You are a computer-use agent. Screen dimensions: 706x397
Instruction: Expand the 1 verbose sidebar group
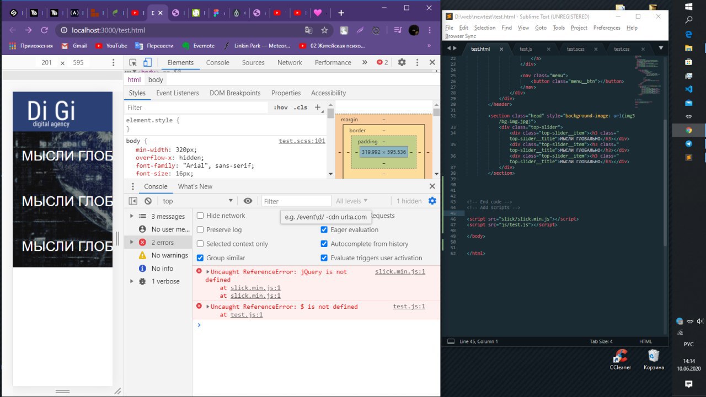(x=131, y=281)
